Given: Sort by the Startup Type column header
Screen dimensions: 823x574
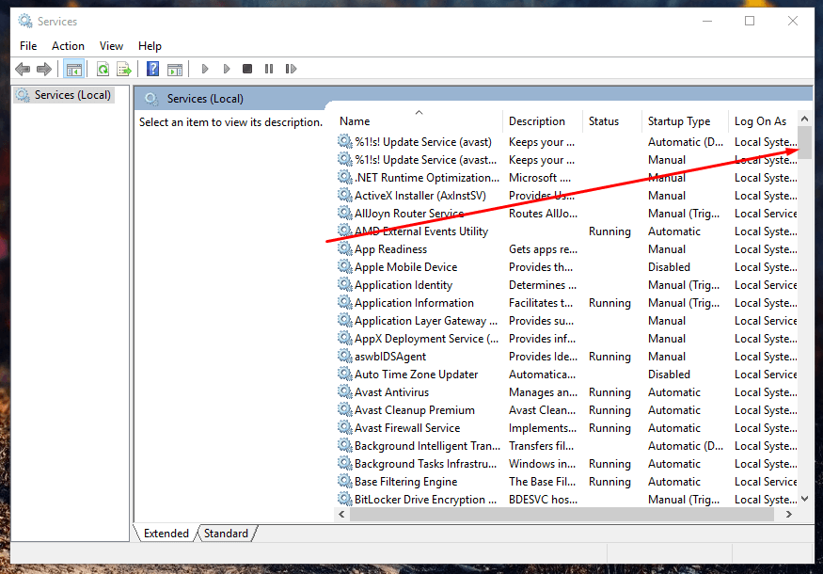Looking at the screenshot, I should click(685, 121).
